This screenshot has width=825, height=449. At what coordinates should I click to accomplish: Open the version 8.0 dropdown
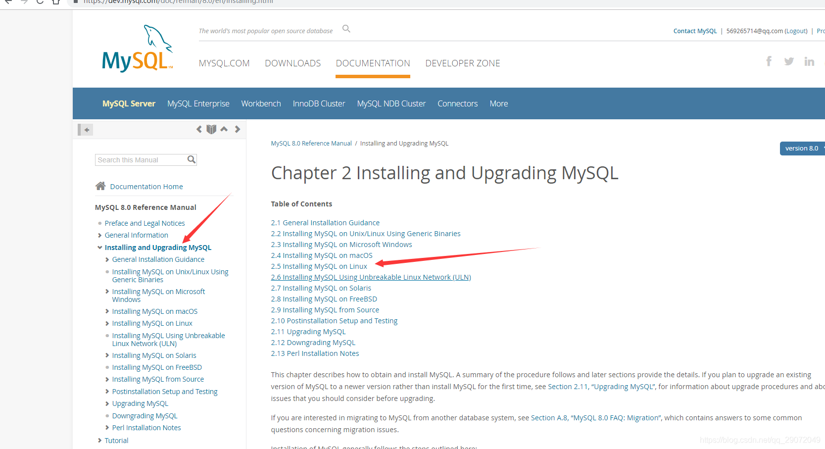click(802, 148)
